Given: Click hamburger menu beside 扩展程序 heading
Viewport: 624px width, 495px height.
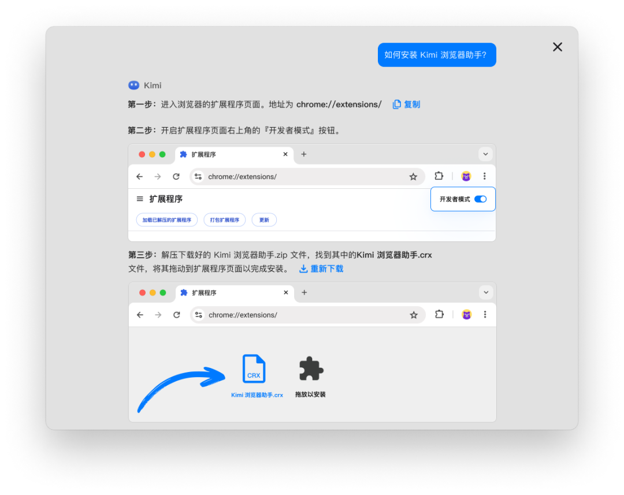Looking at the screenshot, I should (x=140, y=199).
